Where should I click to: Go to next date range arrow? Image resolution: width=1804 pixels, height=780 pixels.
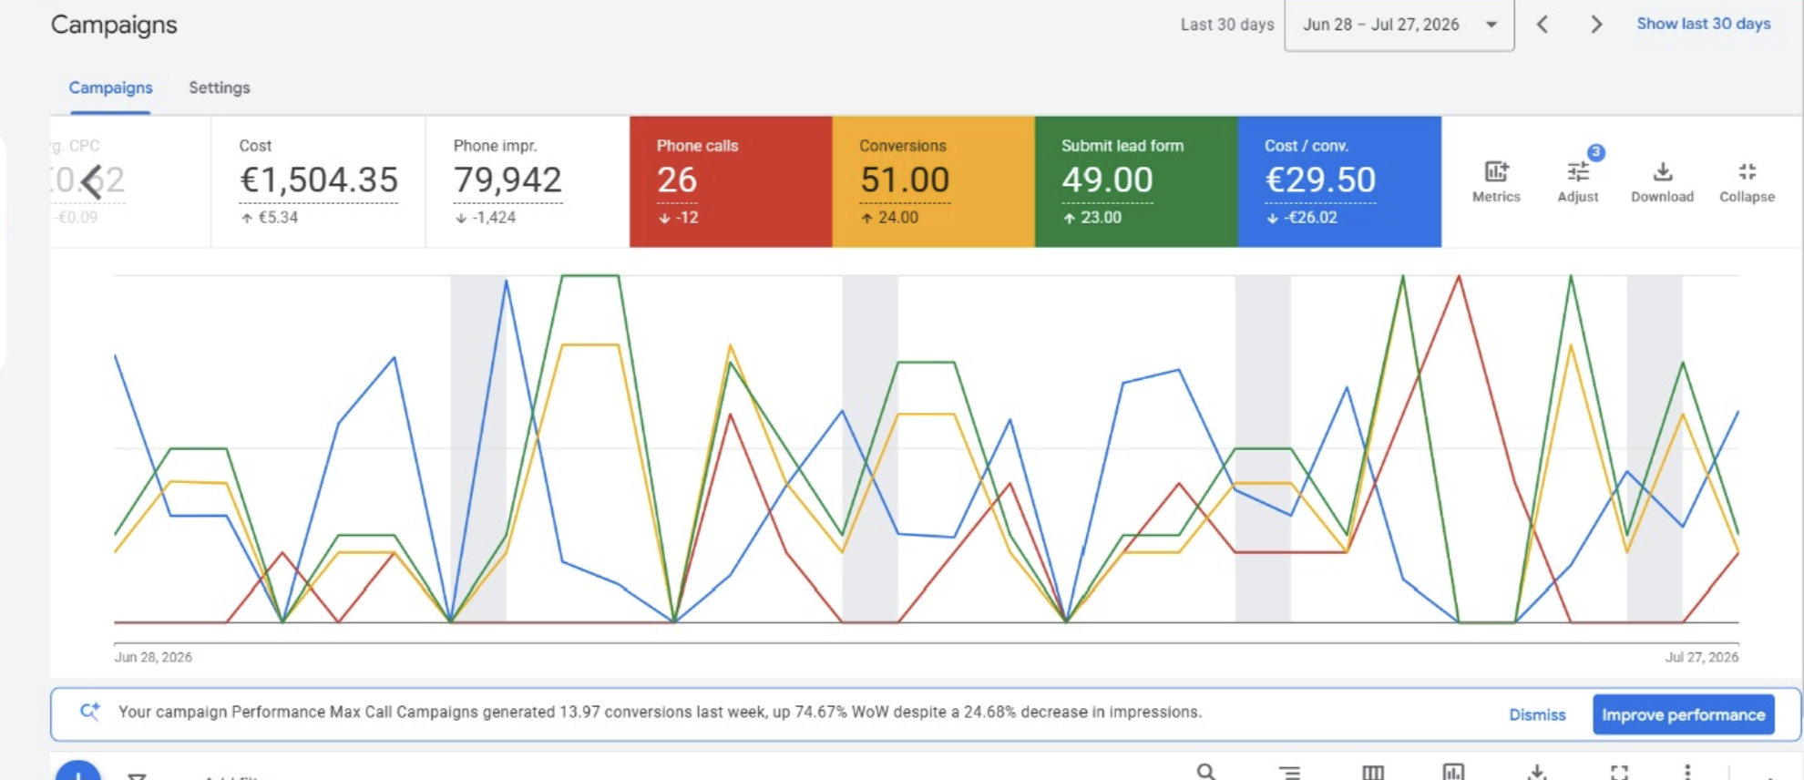pos(1596,25)
